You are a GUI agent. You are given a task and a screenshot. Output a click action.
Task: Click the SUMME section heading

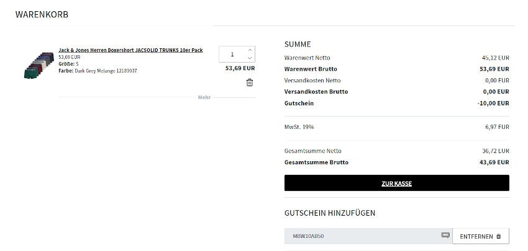(x=298, y=44)
